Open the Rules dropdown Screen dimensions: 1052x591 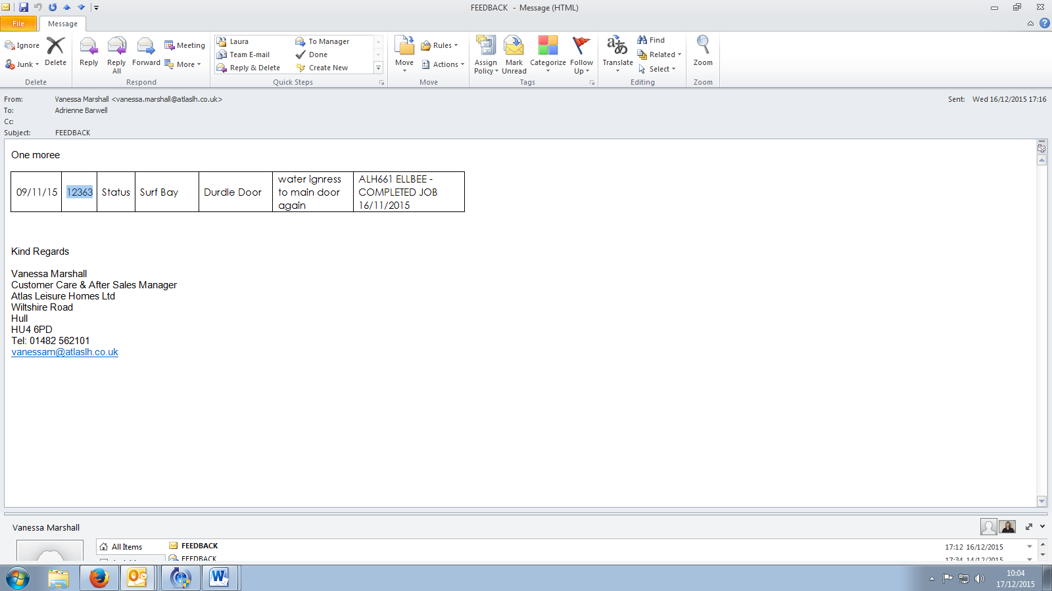point(439,45)
